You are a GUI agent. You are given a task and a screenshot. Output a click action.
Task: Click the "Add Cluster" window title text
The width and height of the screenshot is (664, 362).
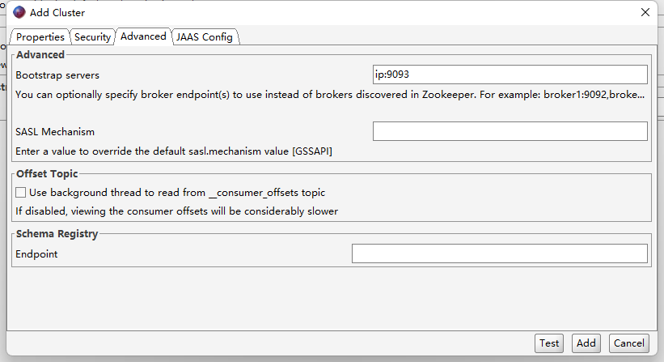[x=57, y=12]
